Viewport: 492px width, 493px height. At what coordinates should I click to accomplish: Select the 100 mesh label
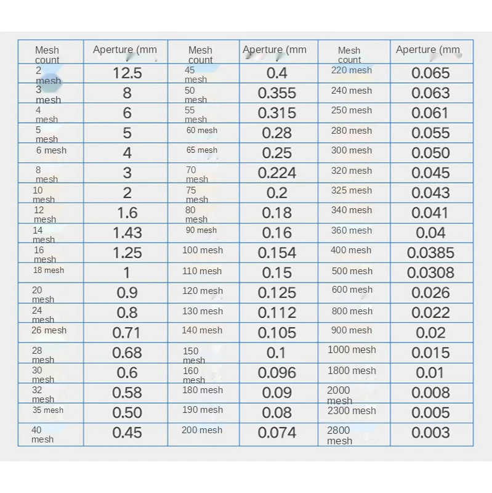click(x=203, y=250)
